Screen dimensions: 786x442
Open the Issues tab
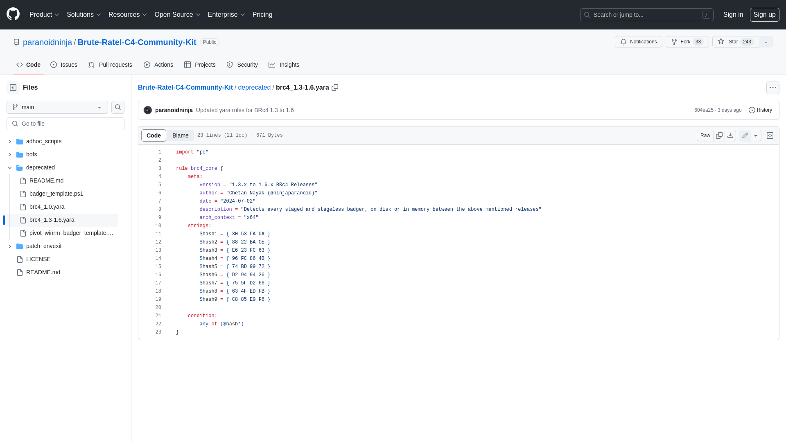[x=64, y=65]
